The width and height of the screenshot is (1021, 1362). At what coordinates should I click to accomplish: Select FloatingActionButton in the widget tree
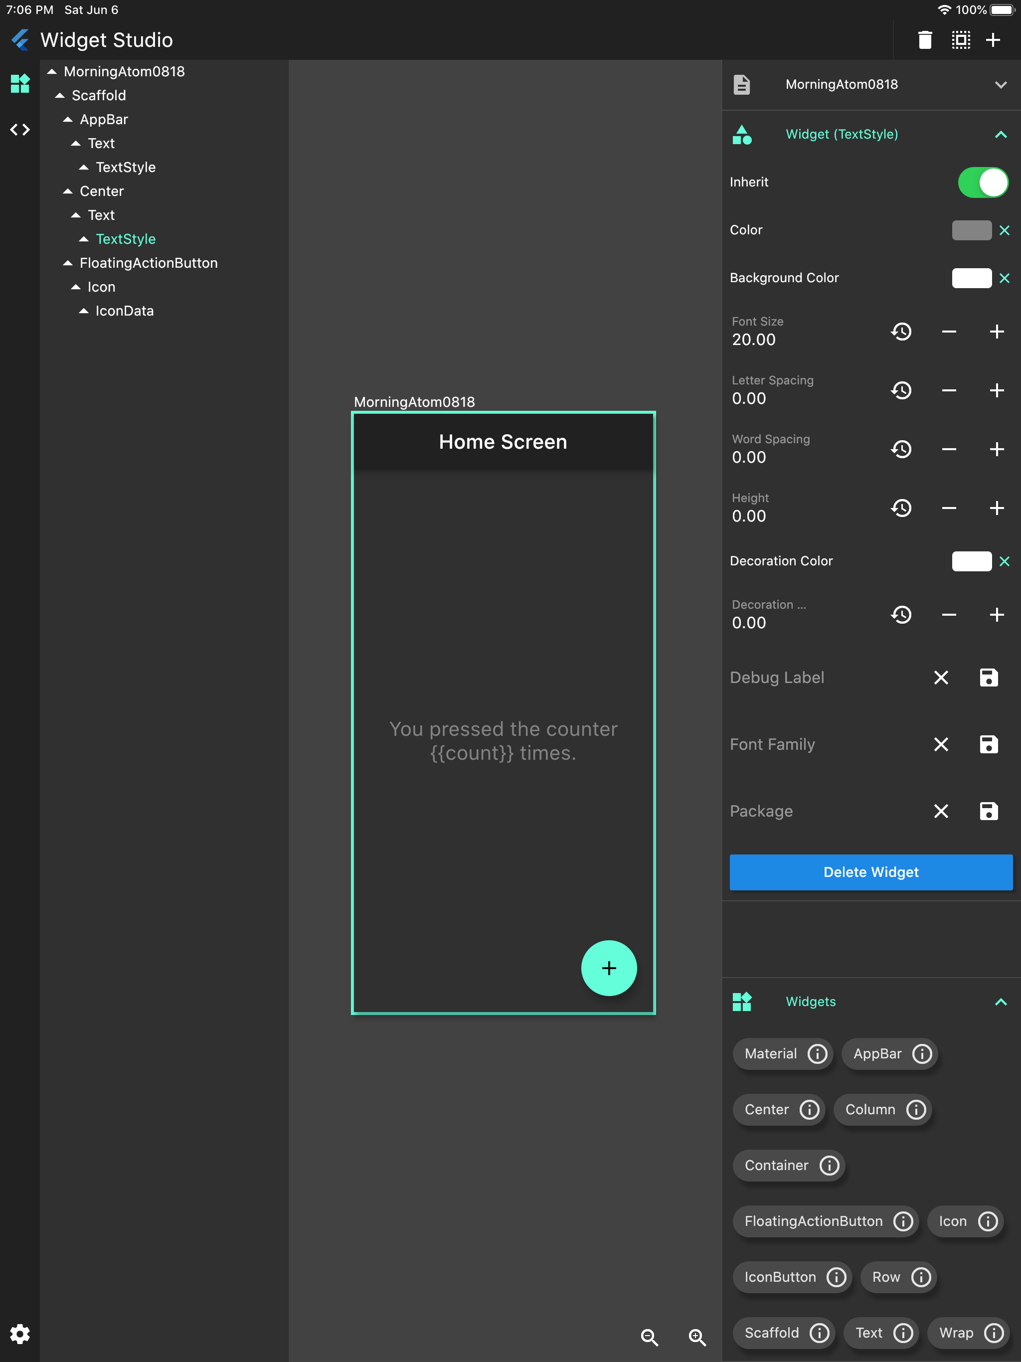point(149,263)
